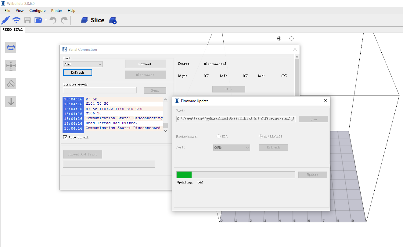Open the WiFi connection tool

click(16, 20)
